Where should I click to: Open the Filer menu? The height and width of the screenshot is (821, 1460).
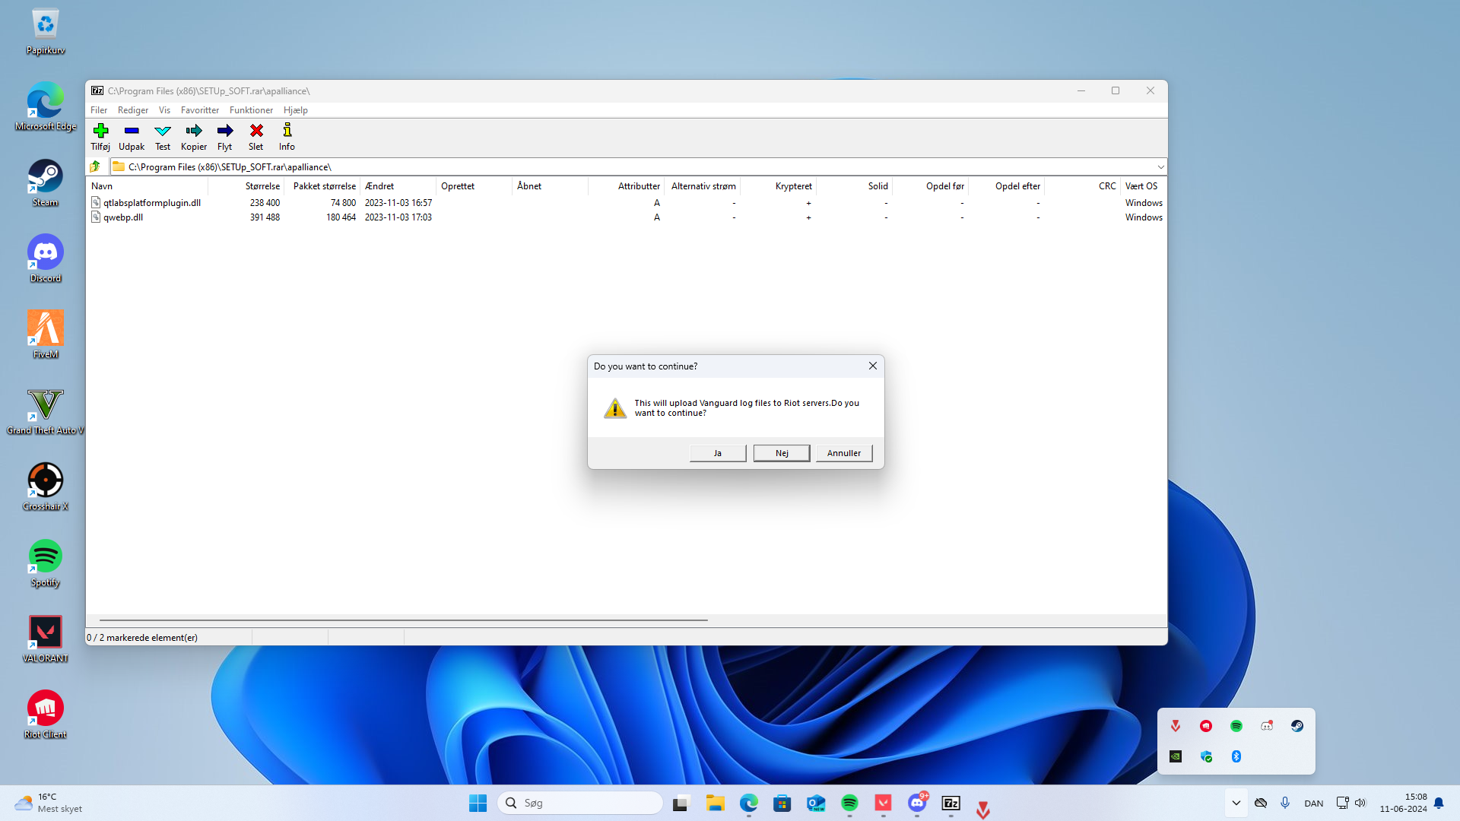(x=99, y=110)
